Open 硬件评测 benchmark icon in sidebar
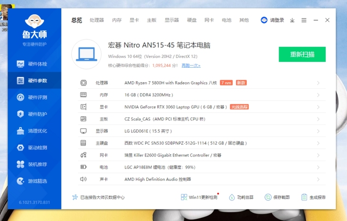The width and height of the screenshot is (347, 221). pos(20,97)
